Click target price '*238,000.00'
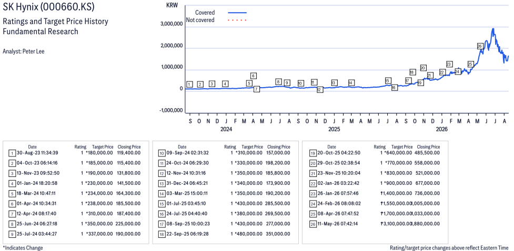This screenshot has height=251, width=514. point(99,204)
